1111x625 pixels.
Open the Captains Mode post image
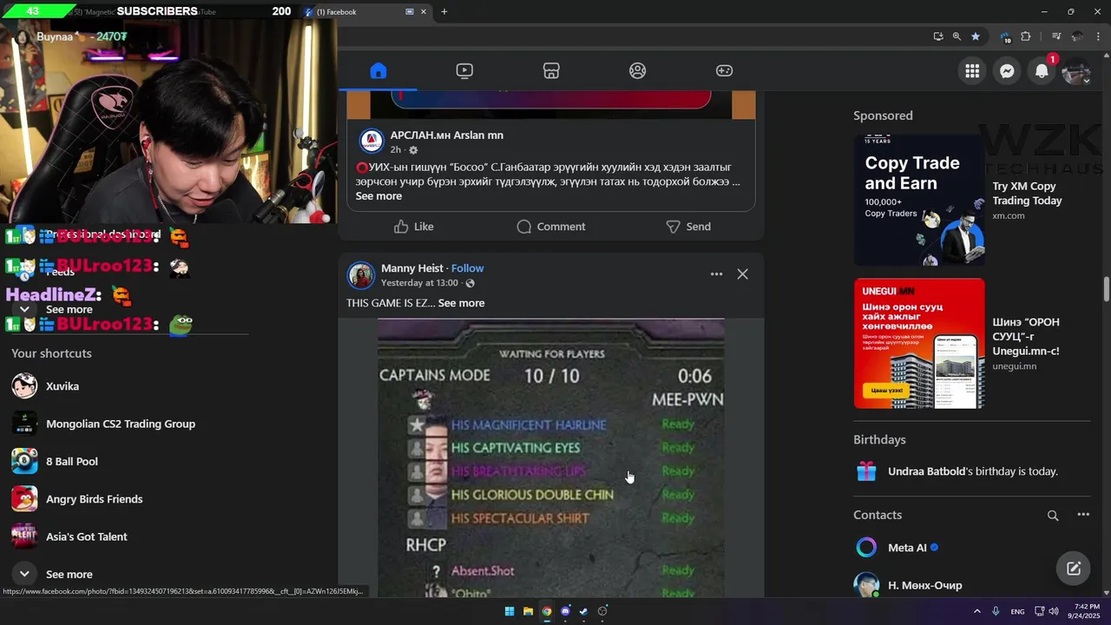tap(551, 457)
